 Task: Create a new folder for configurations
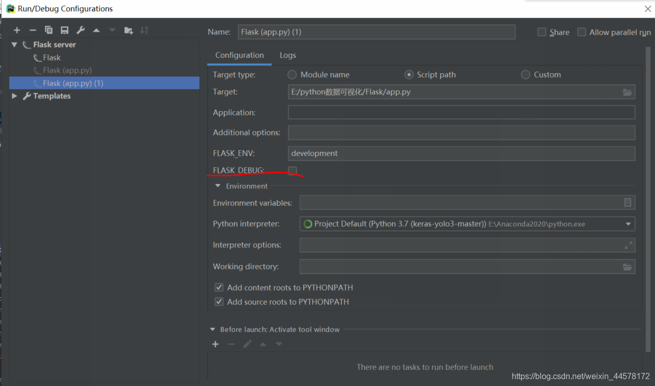128,30
